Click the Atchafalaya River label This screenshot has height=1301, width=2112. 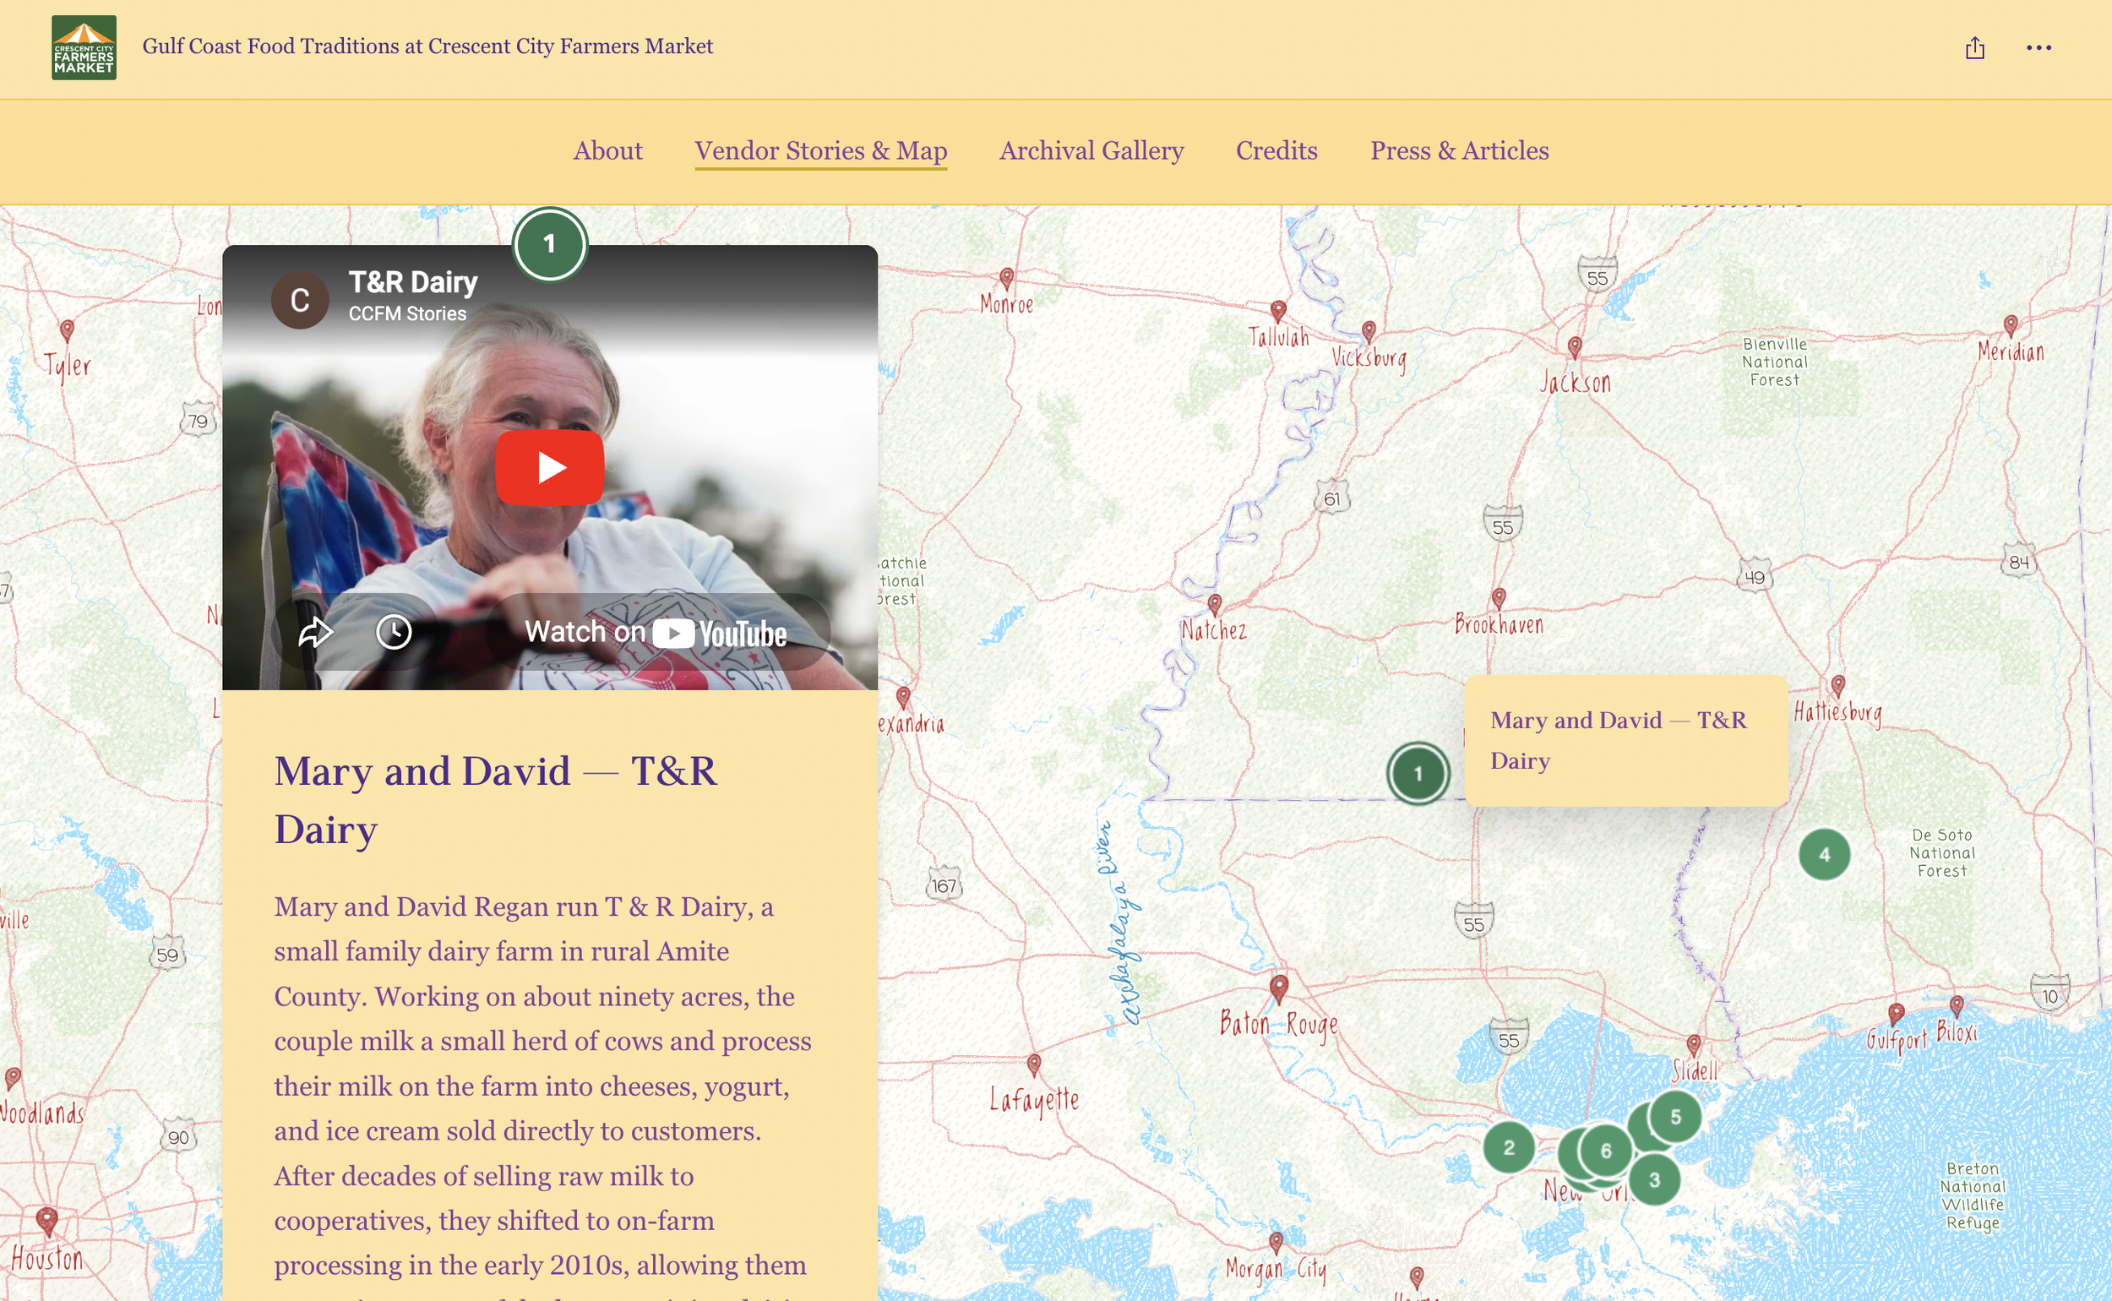1121,923
